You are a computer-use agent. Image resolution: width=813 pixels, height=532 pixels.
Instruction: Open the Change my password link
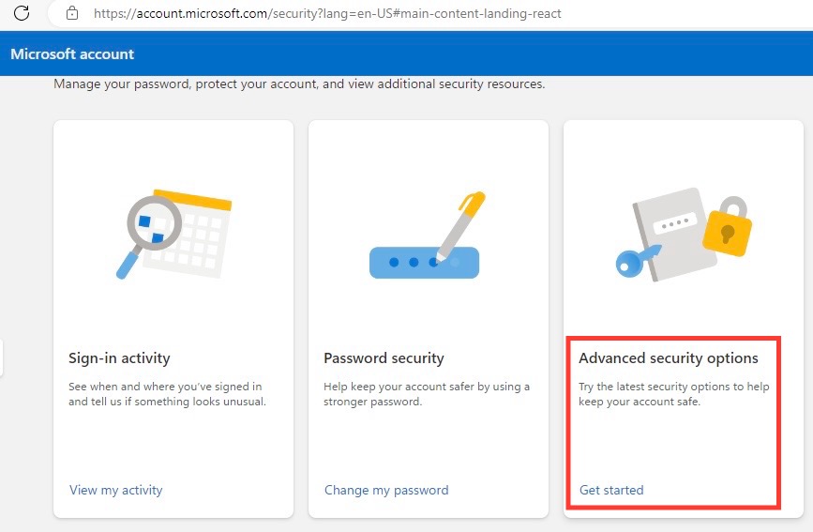click(386, 490)
